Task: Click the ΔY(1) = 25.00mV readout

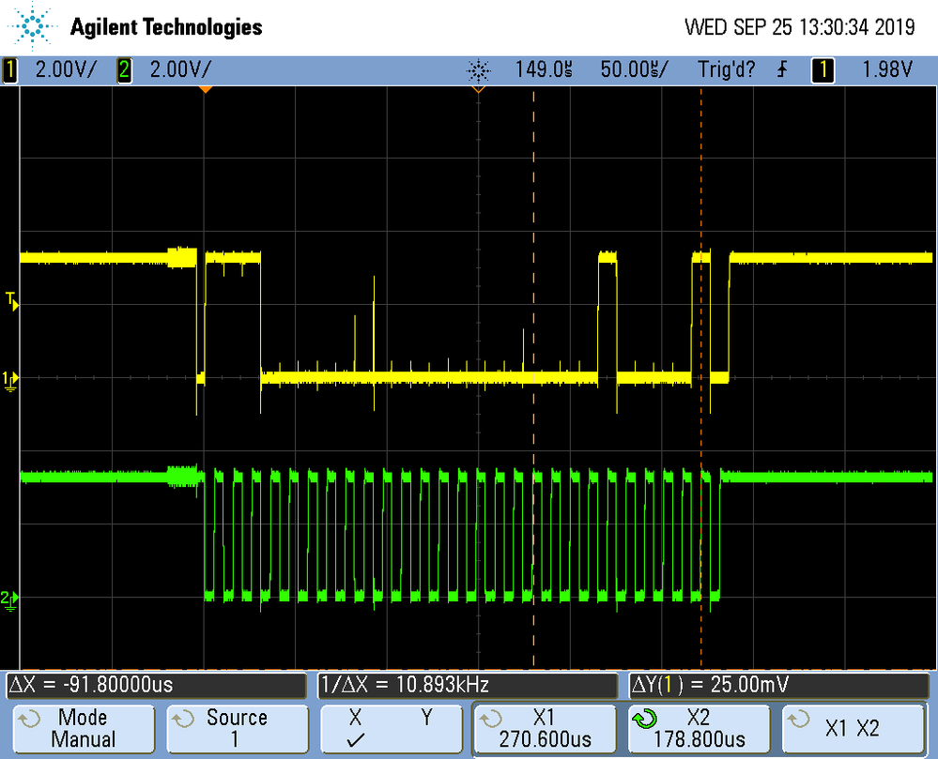Action: [x=779, y=685]
